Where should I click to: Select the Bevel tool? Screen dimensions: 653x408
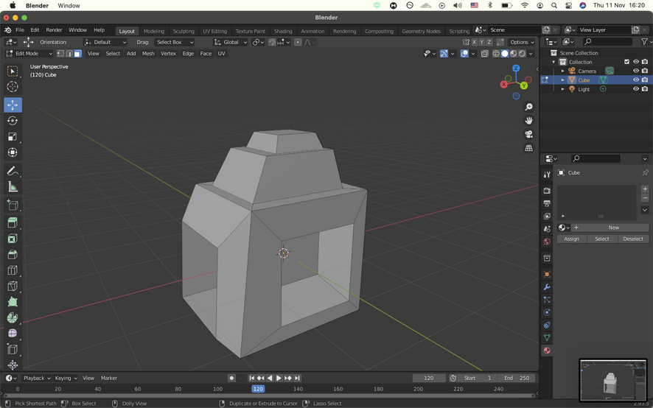click(x=13, y=254)
